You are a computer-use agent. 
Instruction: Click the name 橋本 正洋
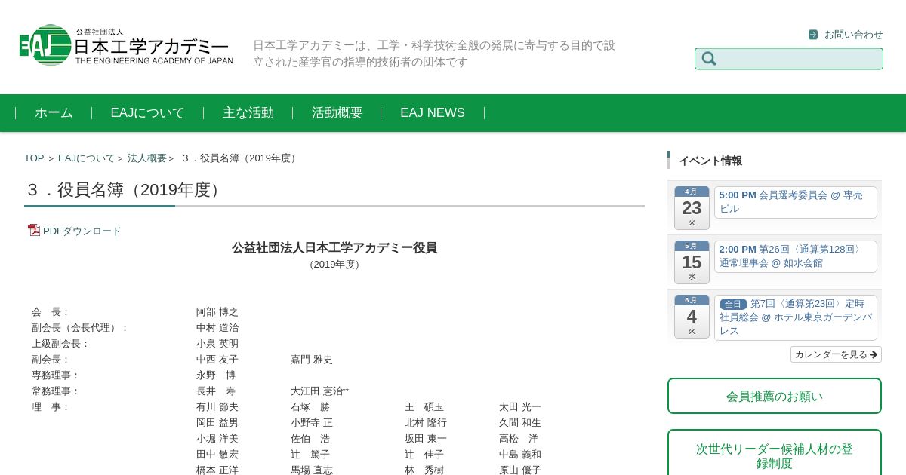217,470
